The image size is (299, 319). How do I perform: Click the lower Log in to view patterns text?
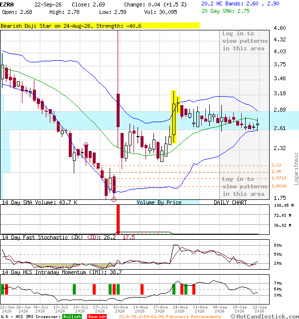245,186
